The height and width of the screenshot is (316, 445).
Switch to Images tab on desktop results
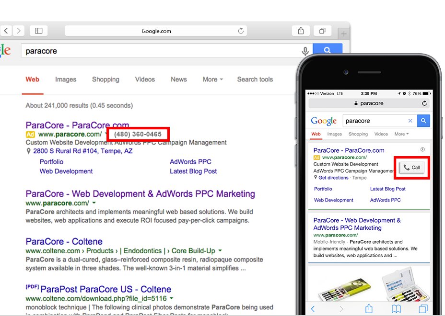coord(66,79)
